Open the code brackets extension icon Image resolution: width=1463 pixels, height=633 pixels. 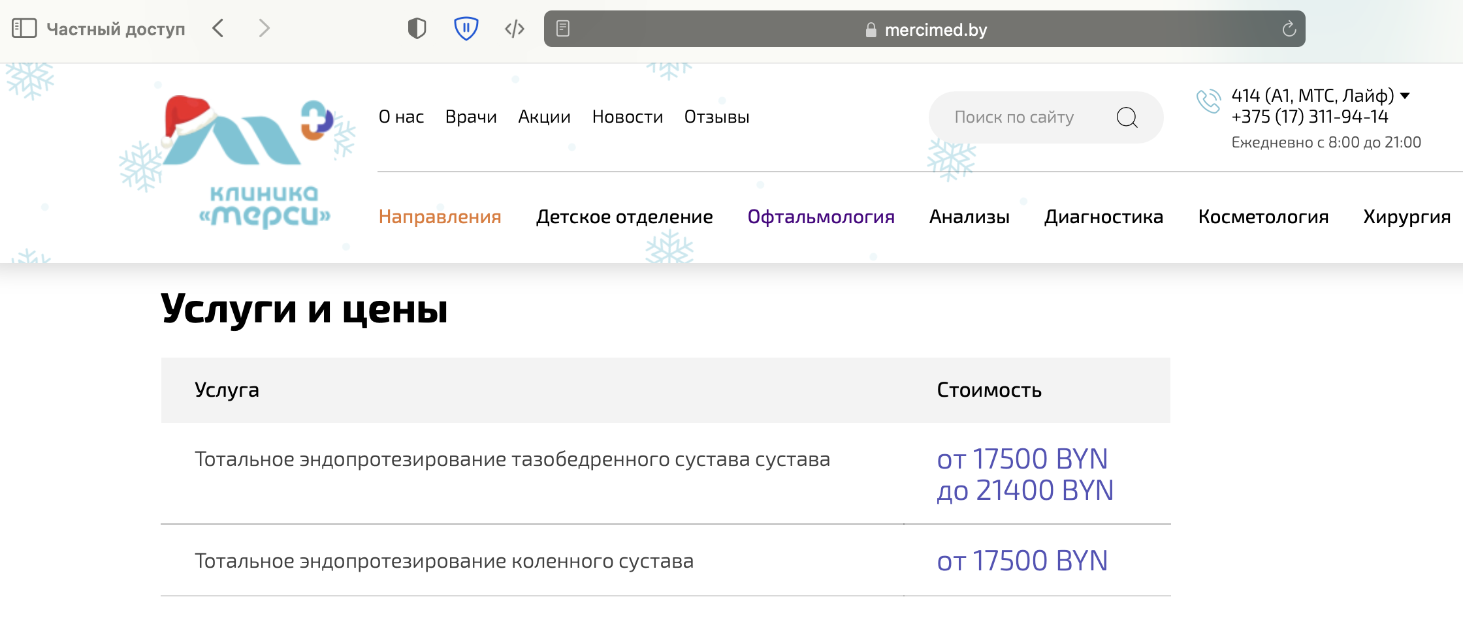(x=515, y=29)
